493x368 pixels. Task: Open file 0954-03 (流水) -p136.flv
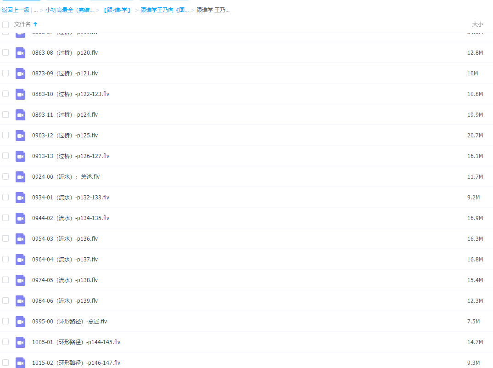point(65,239)
